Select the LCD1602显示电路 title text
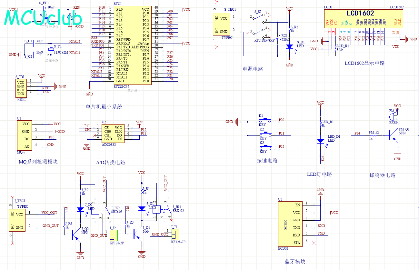 [x=364, y=63]
